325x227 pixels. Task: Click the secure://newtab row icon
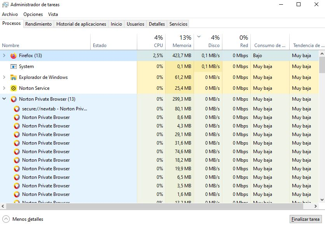(x=17, y=109)
